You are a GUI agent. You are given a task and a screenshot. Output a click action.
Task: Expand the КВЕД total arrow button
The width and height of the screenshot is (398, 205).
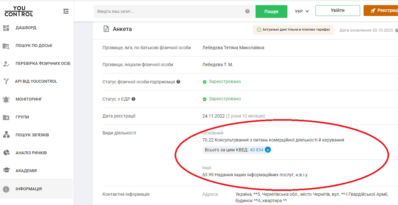(x=268, y=150)
